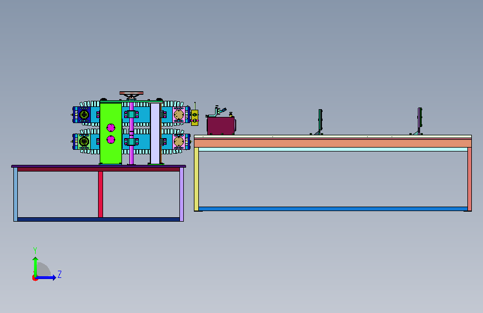Select the lavender vertical column of the machine

155,134
